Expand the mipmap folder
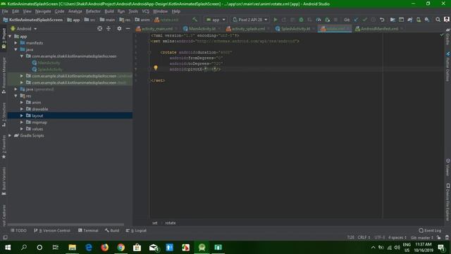This screenshot has height=254, width=451. [x=22, y=122]
